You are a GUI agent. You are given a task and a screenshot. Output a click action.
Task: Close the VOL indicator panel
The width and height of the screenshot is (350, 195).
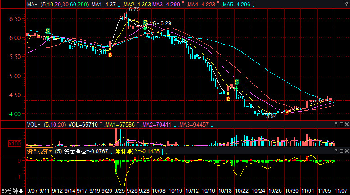click(346, 124)
